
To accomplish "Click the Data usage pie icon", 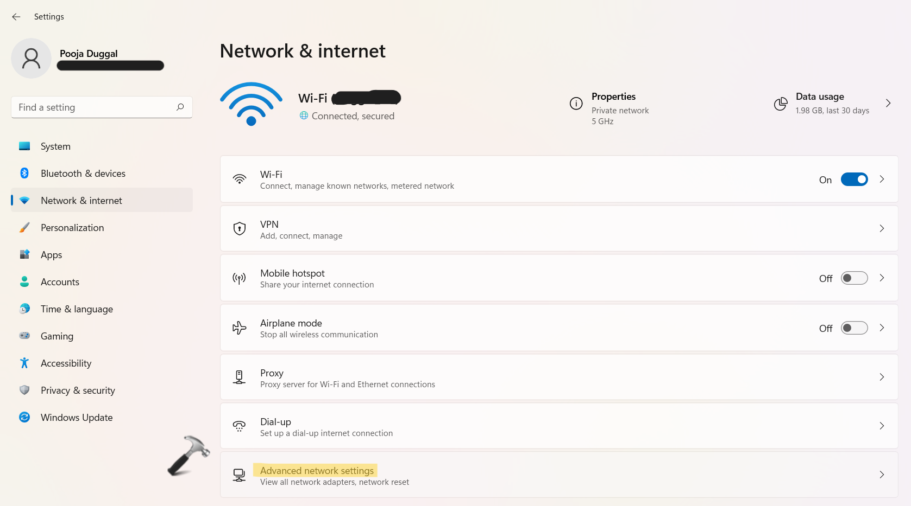I will 781,104.
